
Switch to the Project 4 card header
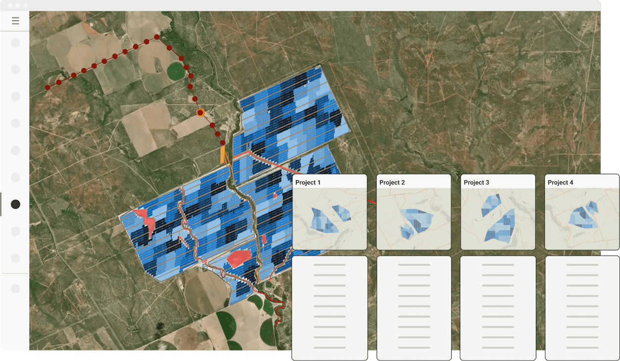pos(581,182)
